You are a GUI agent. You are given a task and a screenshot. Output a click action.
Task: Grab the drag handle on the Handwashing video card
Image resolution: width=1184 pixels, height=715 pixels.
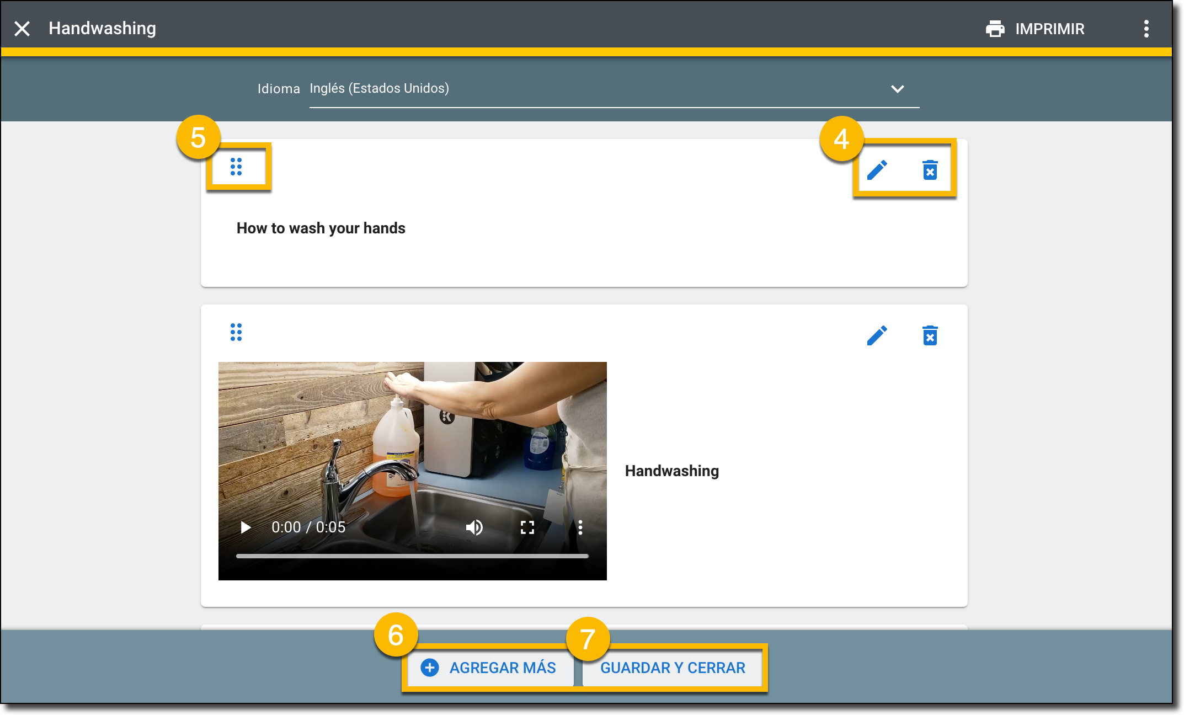point(236,332)
